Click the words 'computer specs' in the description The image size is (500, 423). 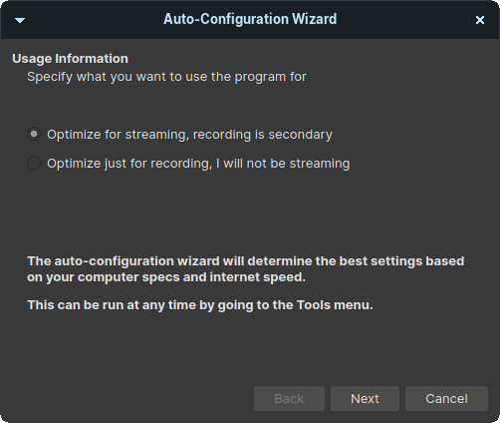(128, 277)
